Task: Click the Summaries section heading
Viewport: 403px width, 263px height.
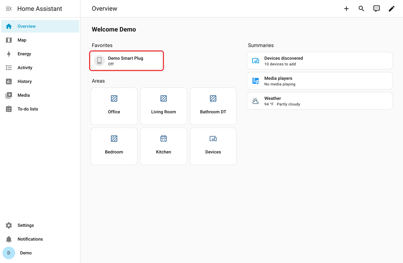Action: 261,45
